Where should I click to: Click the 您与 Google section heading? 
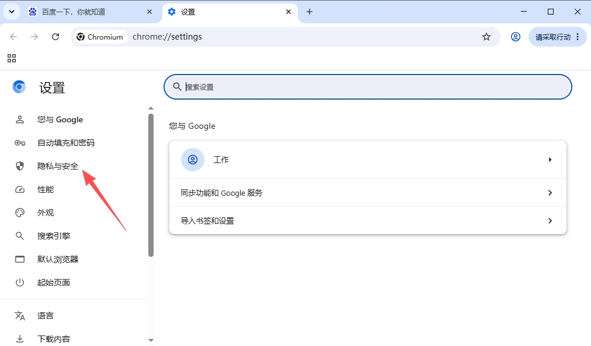click(x=192, y=126)
